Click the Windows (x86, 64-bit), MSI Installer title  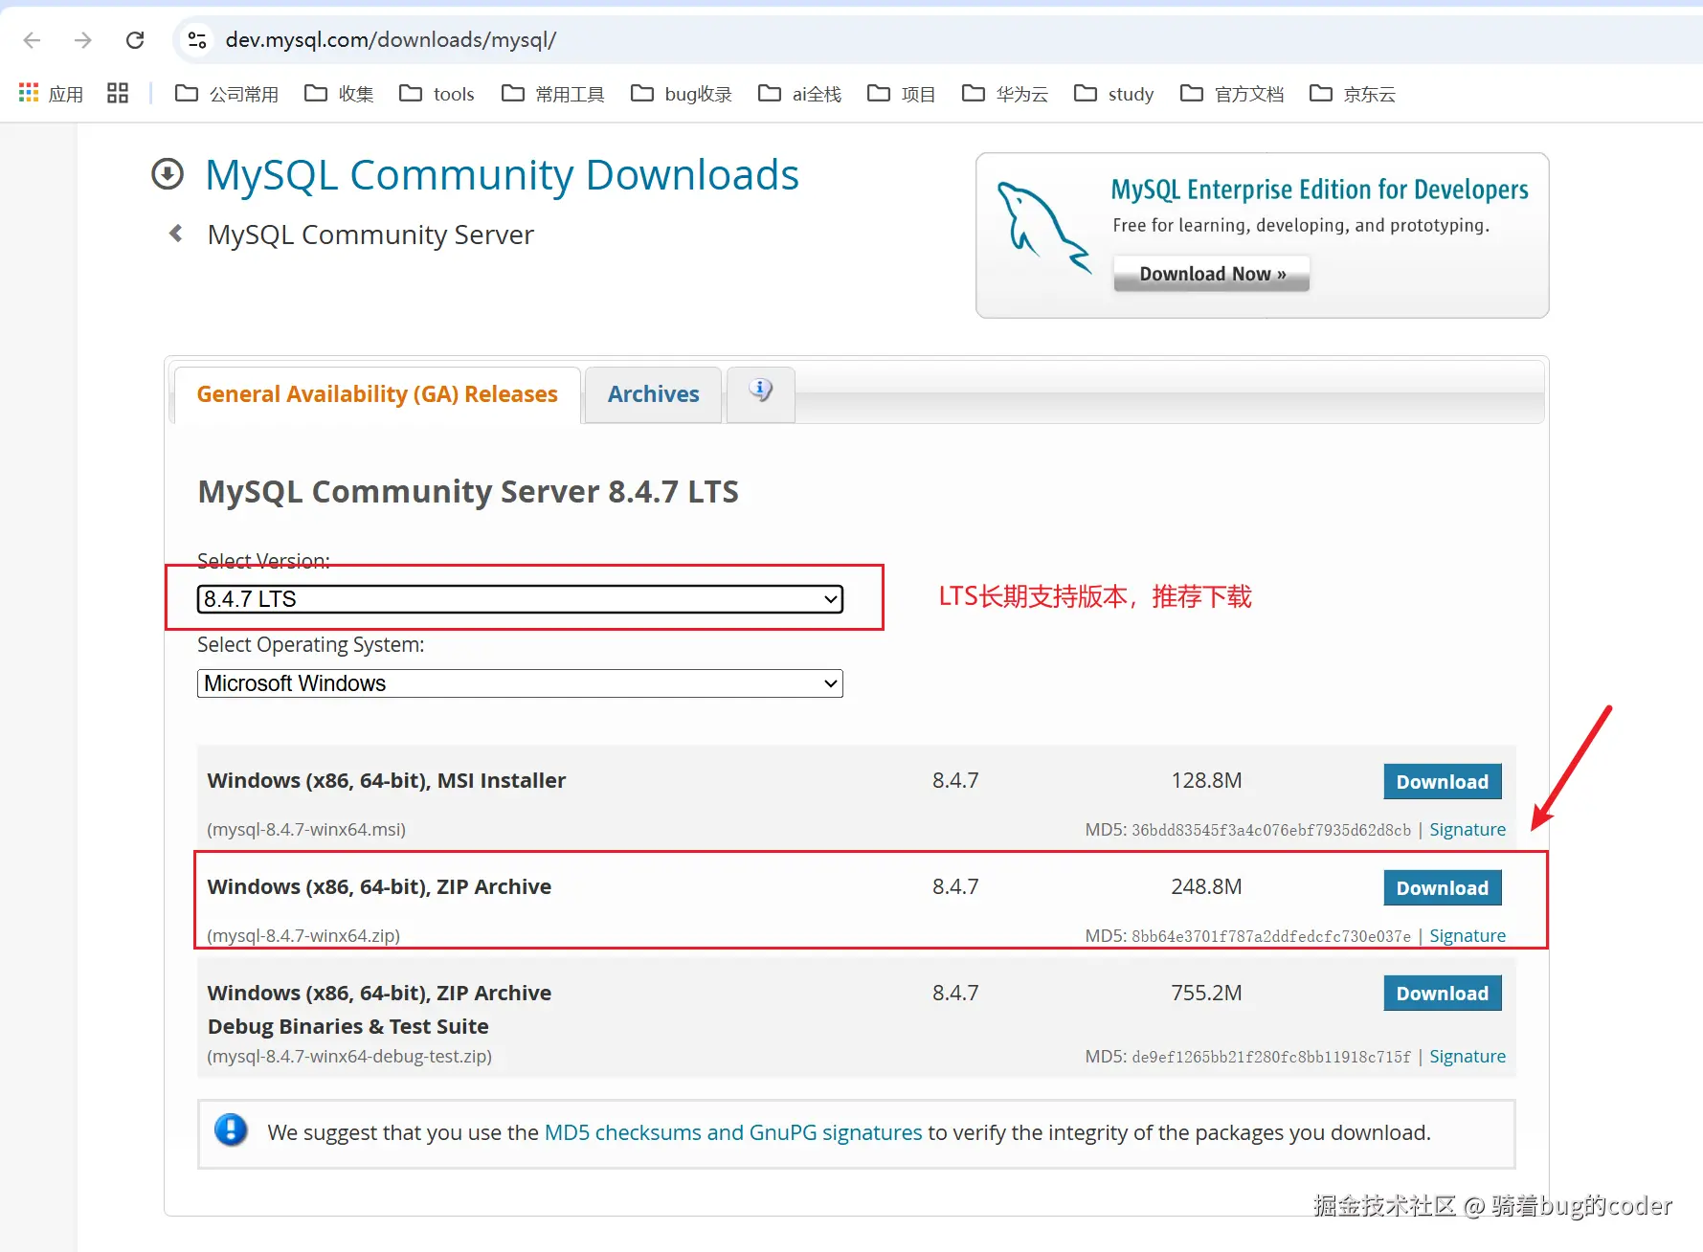387,781
